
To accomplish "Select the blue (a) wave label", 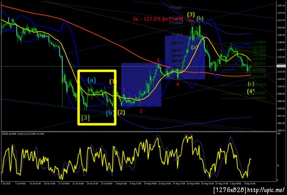I will click(91, 80).
